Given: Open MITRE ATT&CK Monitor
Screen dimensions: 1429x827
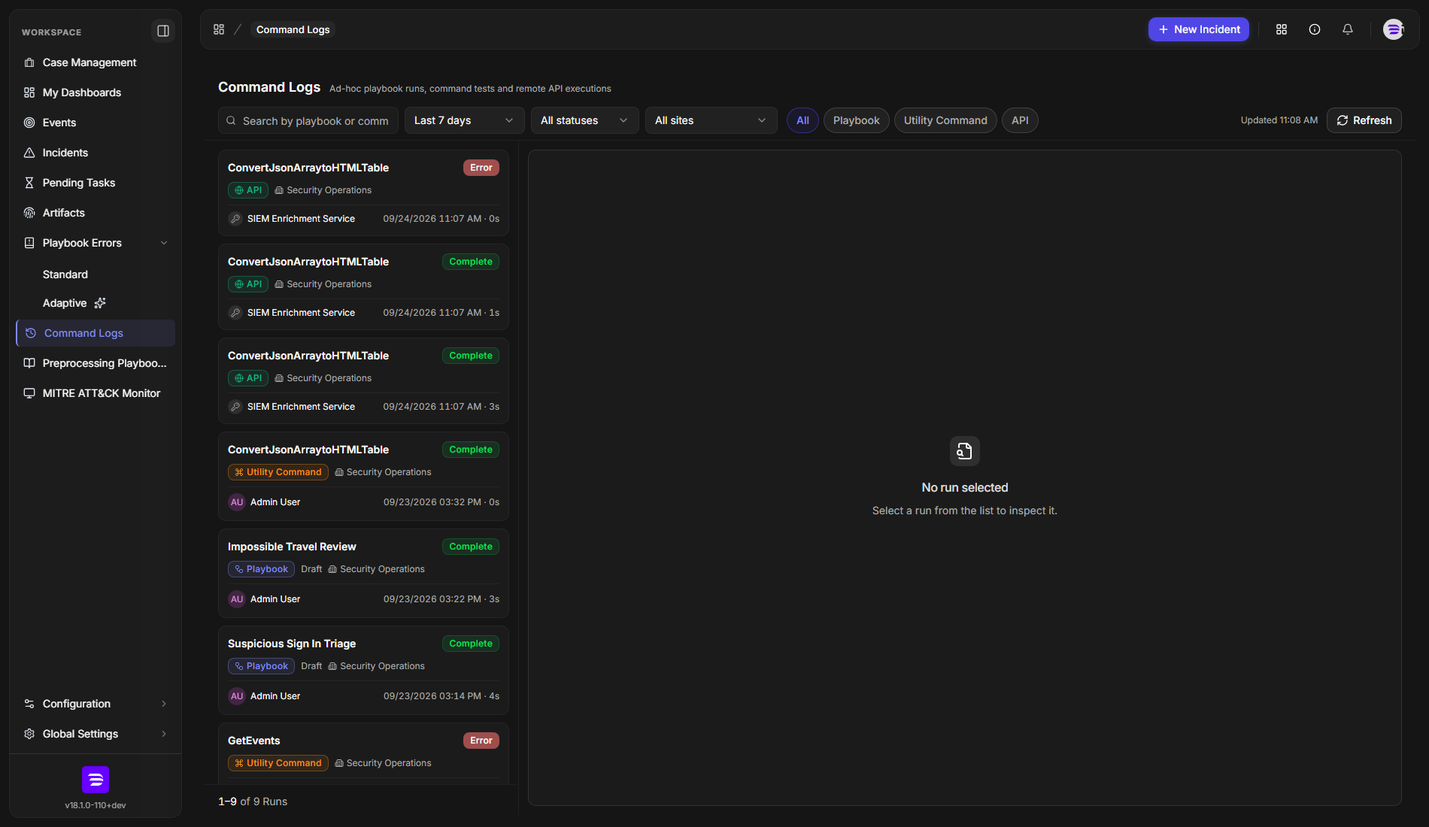Looking at the screenshot, I should click(x=96, y=393).
